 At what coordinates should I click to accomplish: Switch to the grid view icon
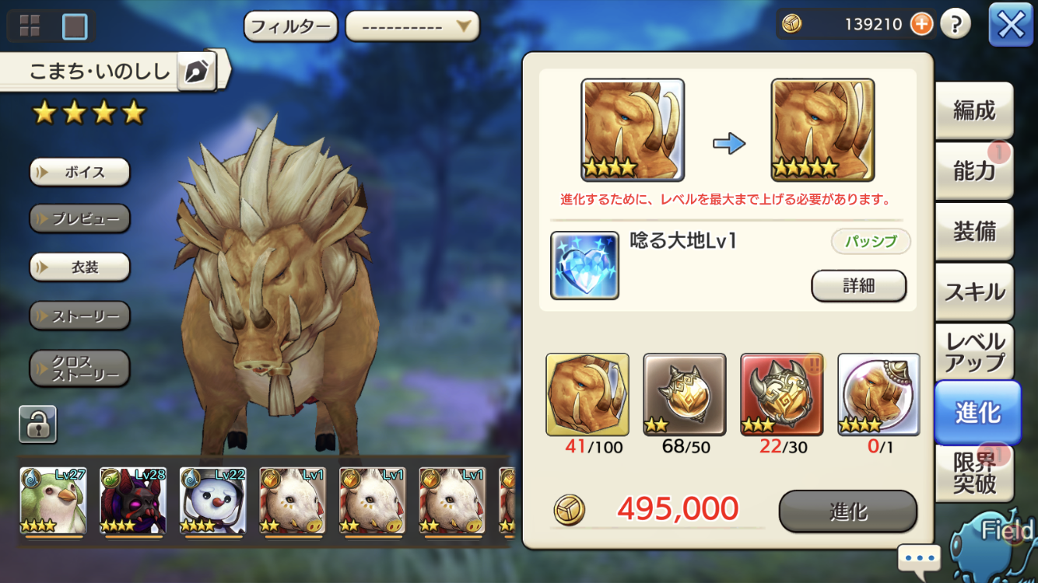point(30,26)
